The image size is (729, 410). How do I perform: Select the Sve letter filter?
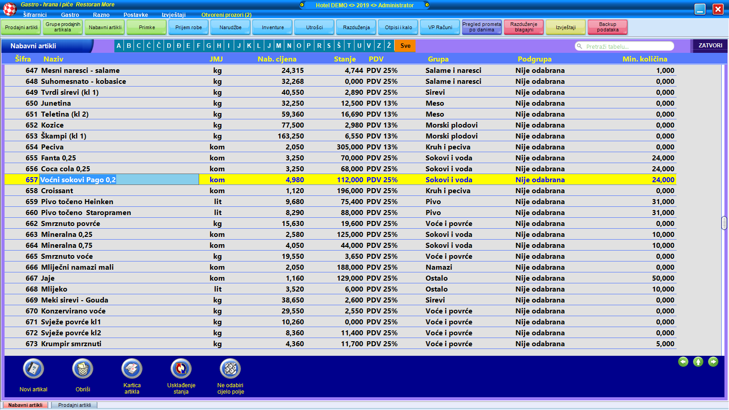pos(405,46)
